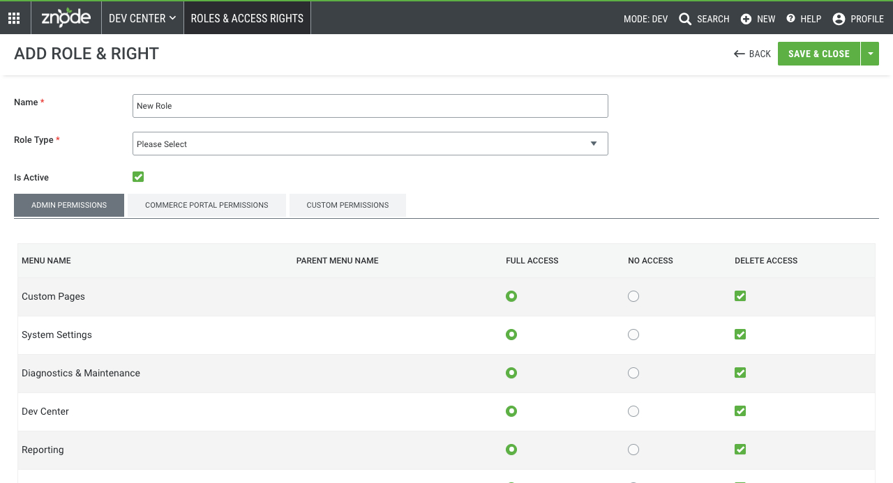The height and width of the screenshot is (483, 893).
Task: Select Full Access for Dev Center
Action: [511, 411]
